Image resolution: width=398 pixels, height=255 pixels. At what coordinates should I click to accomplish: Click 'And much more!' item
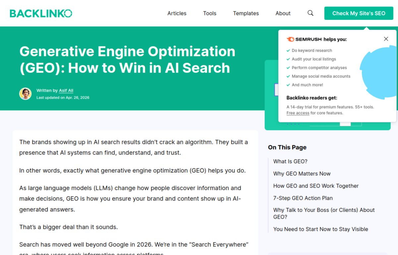point(307,85)
